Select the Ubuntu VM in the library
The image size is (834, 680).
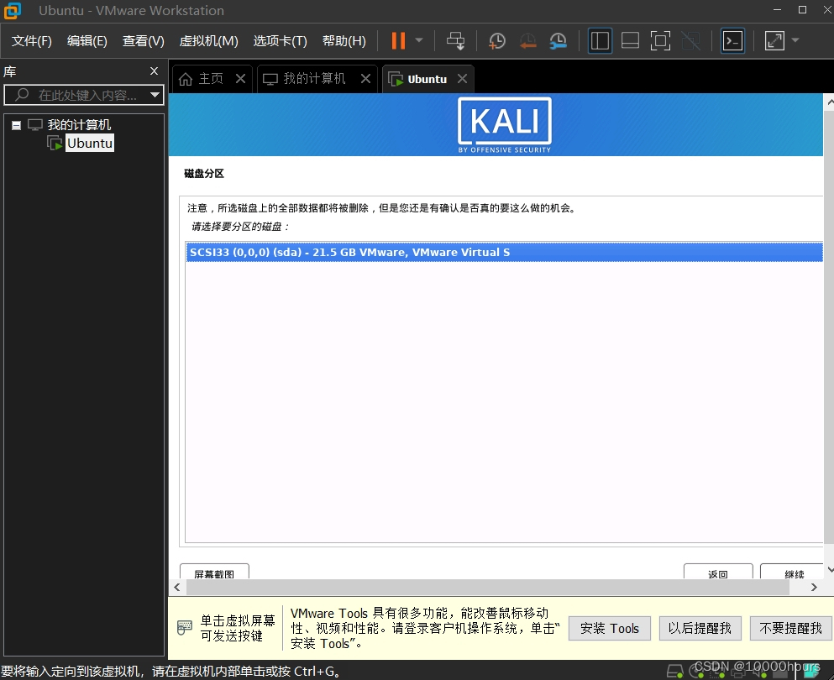pyautogui.click(x=89, y=144)
